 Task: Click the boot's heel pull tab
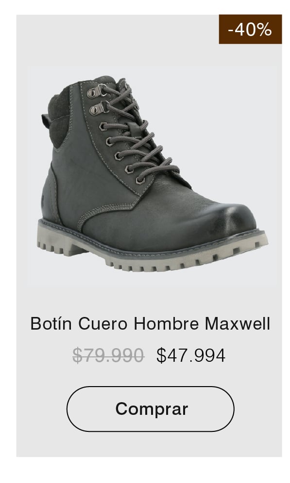[46, 121]
